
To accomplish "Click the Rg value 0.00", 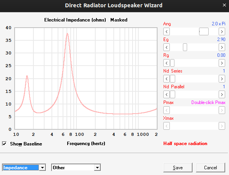I will point(221,55).
